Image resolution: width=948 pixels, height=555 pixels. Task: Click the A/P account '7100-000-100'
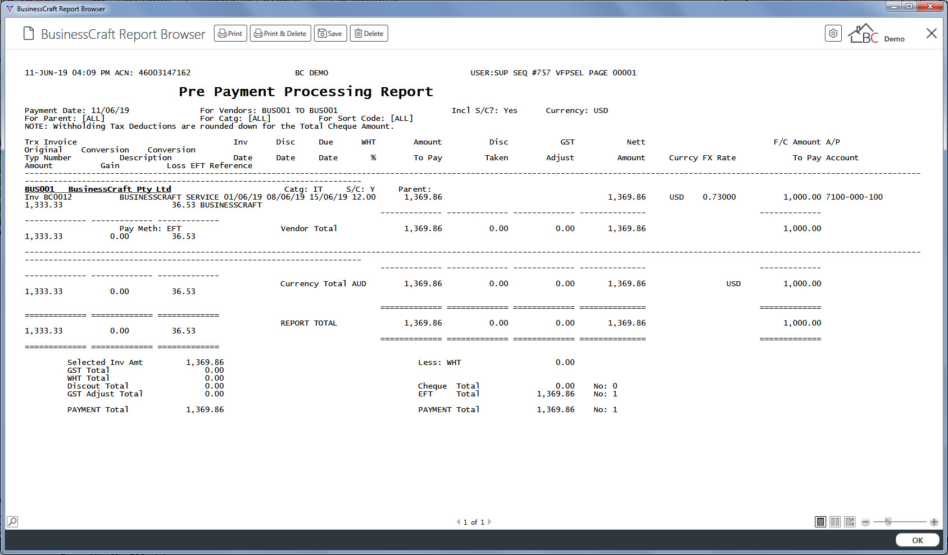(x=854, y=197)
